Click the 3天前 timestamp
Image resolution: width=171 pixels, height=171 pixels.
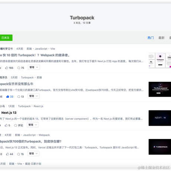pos(14,77)
